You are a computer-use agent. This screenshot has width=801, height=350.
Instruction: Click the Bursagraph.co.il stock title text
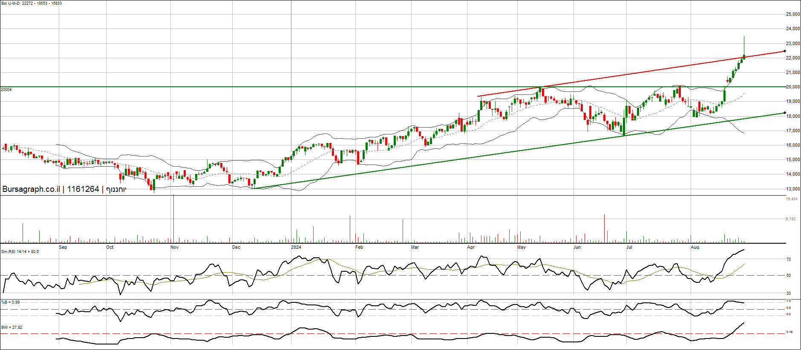[64, 189]
